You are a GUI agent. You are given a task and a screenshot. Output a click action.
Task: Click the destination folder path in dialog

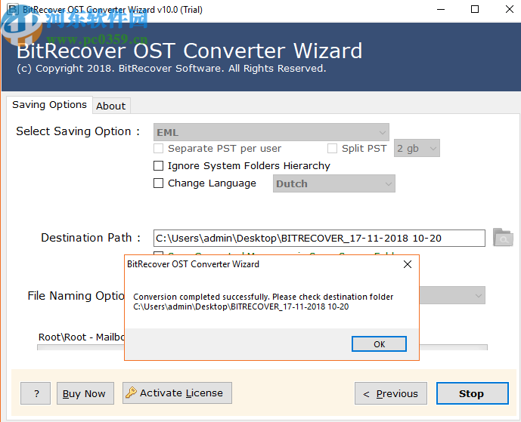pyautogui.click(x=241, y=306)
